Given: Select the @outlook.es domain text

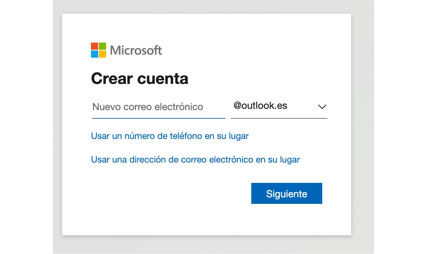Looking at the screenshot, I should [260, 106].
